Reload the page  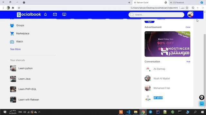click(193, 8)
